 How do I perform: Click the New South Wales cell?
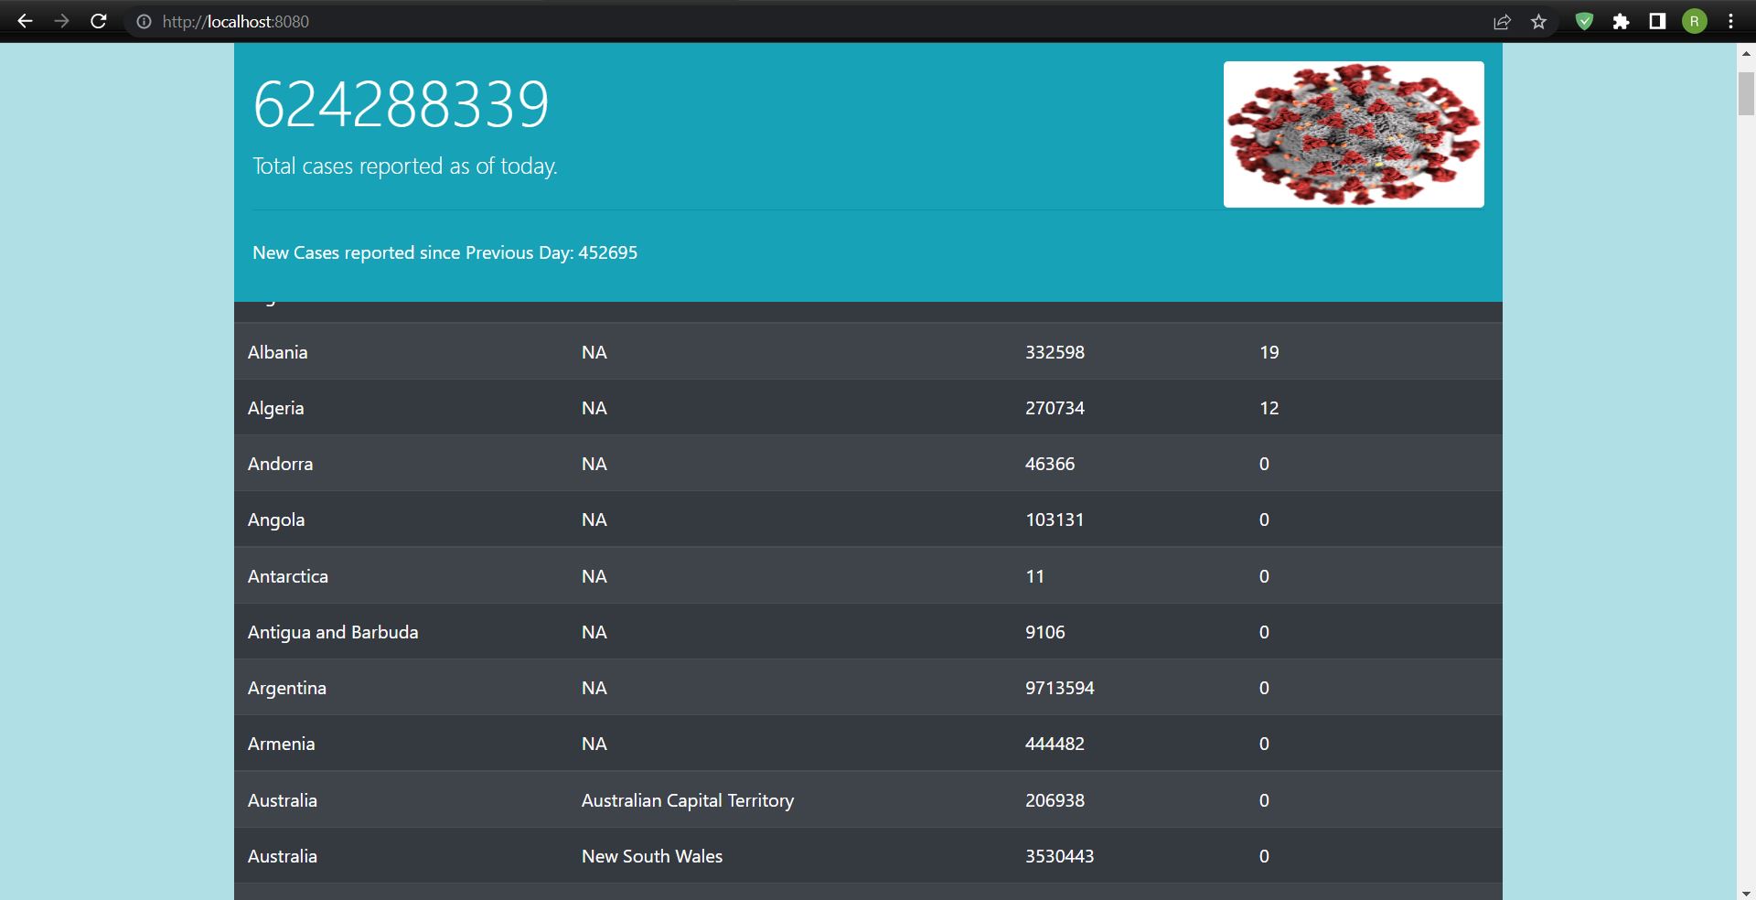point(652,856)
